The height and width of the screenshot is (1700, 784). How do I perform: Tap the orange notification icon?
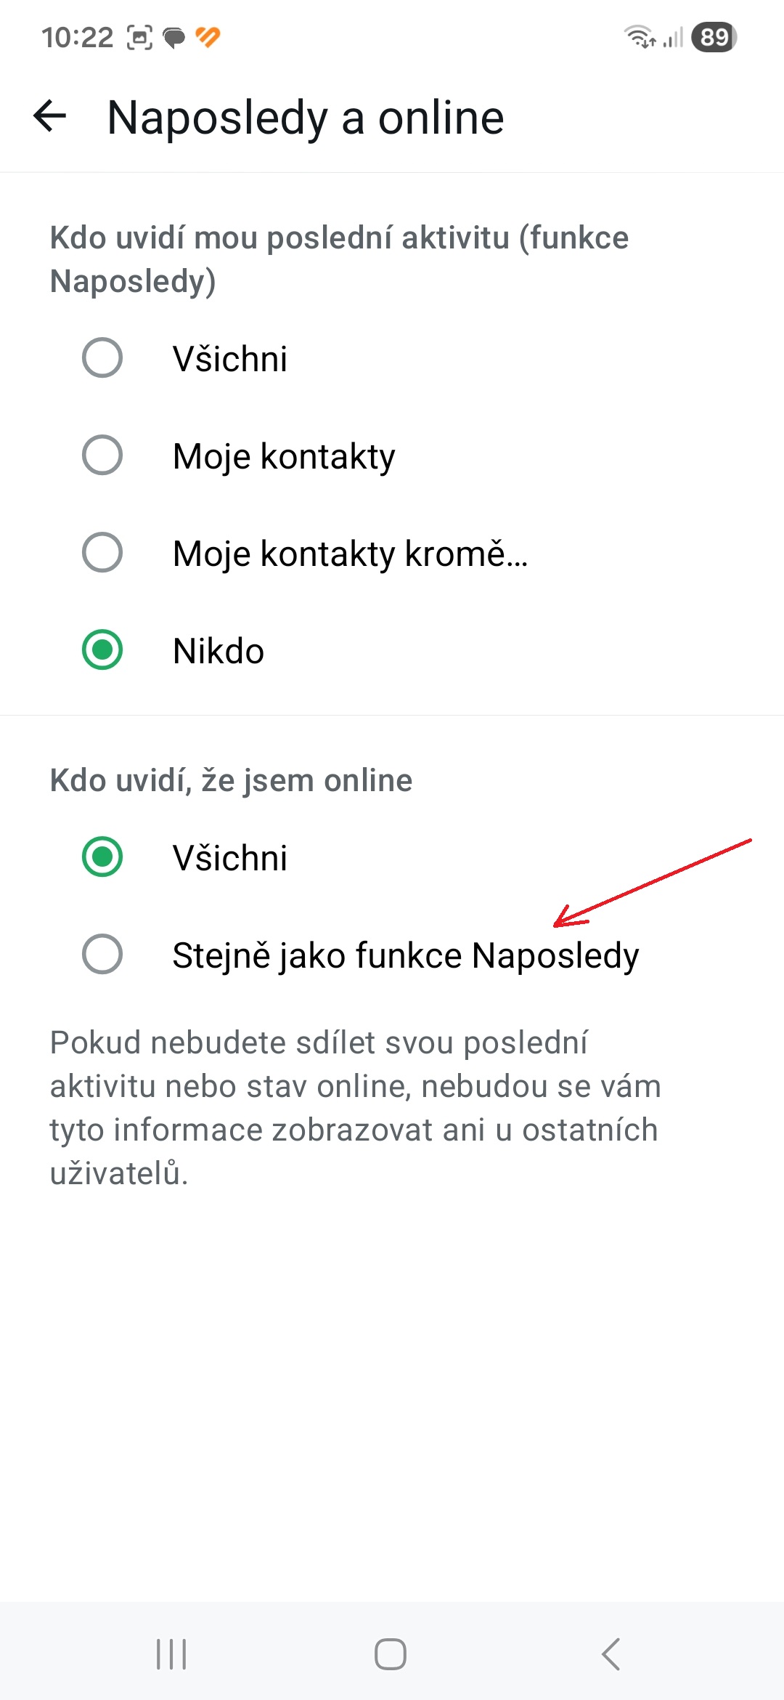click(x=208, y=37)
